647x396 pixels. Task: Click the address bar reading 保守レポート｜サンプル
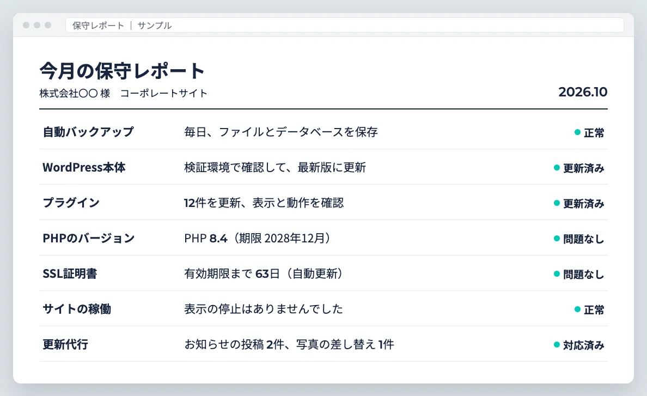pos(345,25)
